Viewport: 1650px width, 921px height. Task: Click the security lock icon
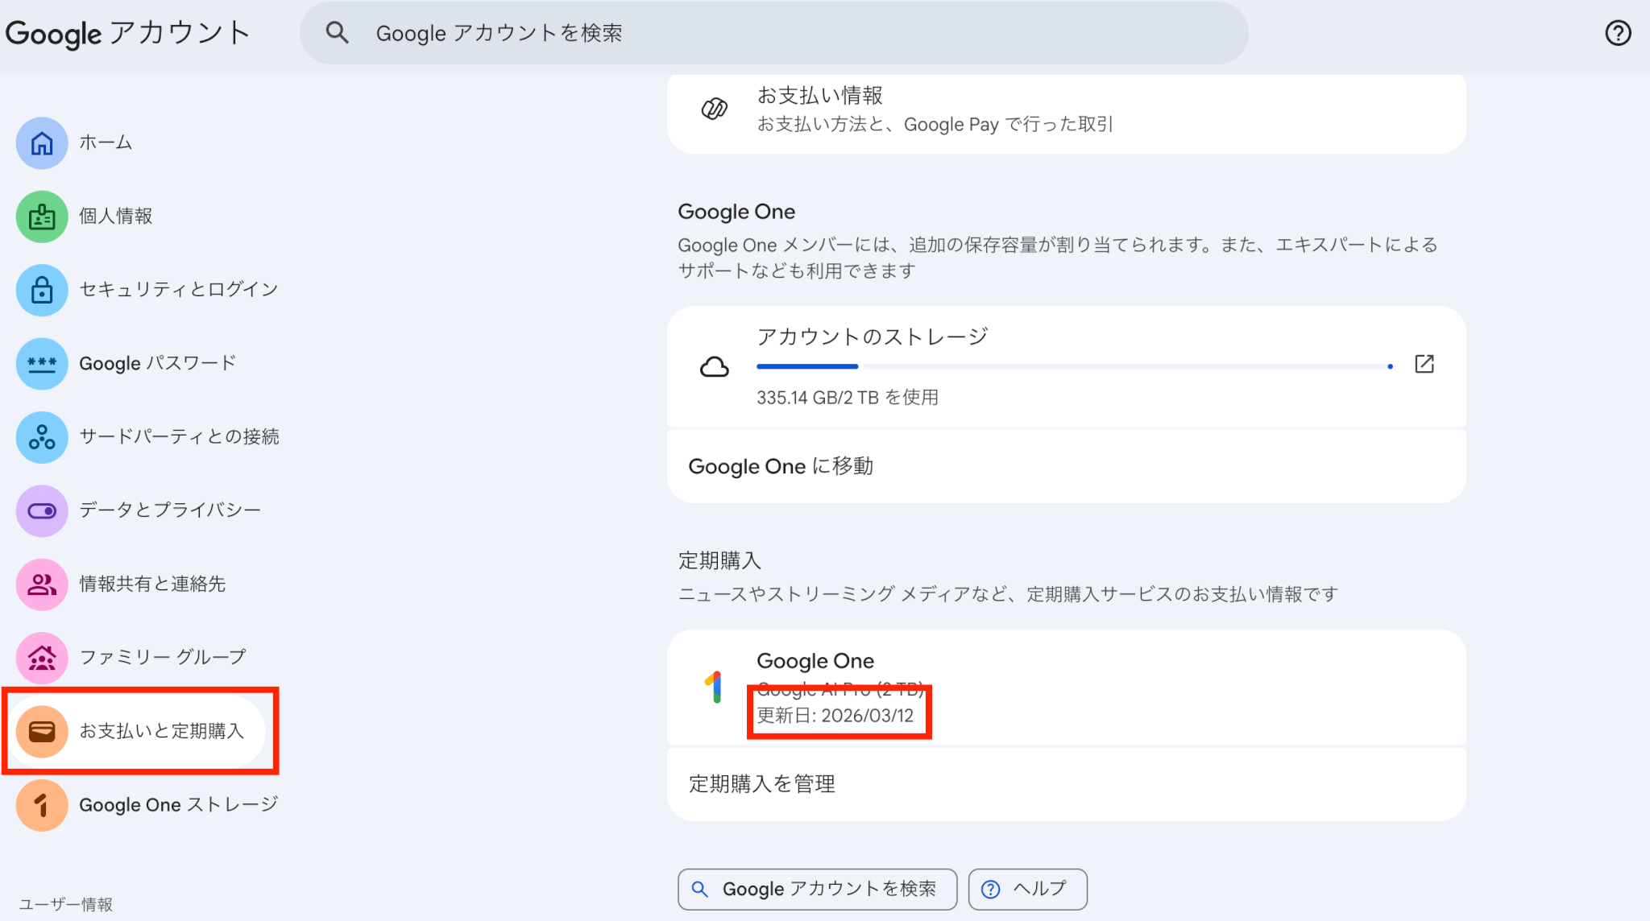pyautogui.click(x=42, y=290)
